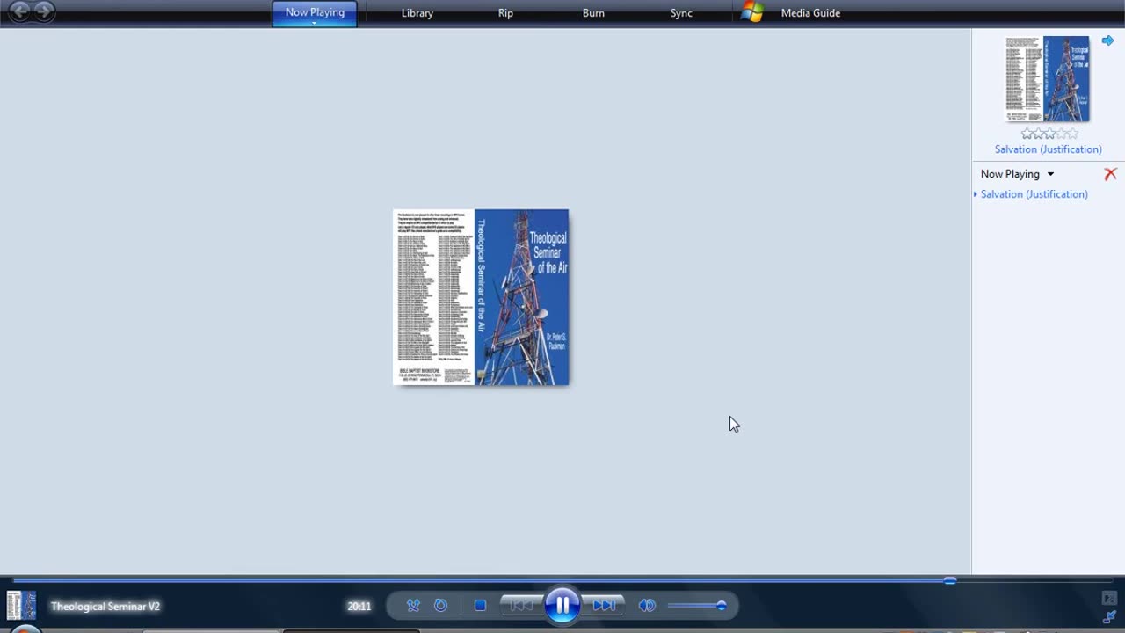Screen dimensions: 1125x633
Task: Click the Windows logo beside Media Guide
Action: click(x=751, y=12)
